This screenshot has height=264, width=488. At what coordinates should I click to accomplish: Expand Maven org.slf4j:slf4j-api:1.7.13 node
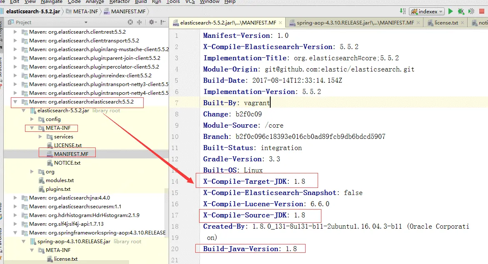(x=15, y=224)
